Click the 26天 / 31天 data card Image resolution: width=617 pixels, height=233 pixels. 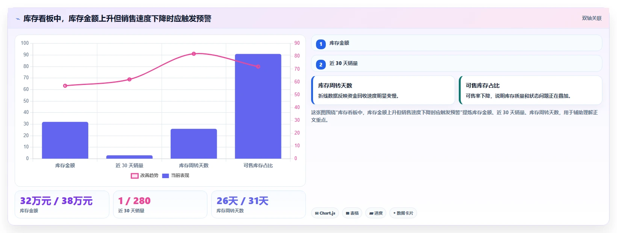[x=259, y=204]
